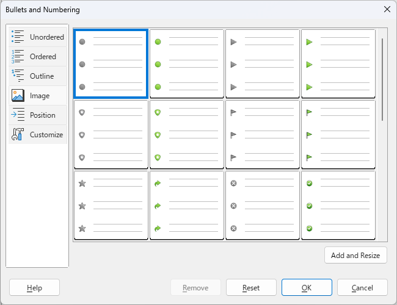Pick the gray flag bullet style
Image resolution: width=397 pixels, height=305 pixels.
pos(262,134)
